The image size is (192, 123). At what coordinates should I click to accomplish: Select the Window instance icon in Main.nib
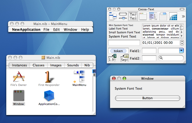click(x=19, y=95)
